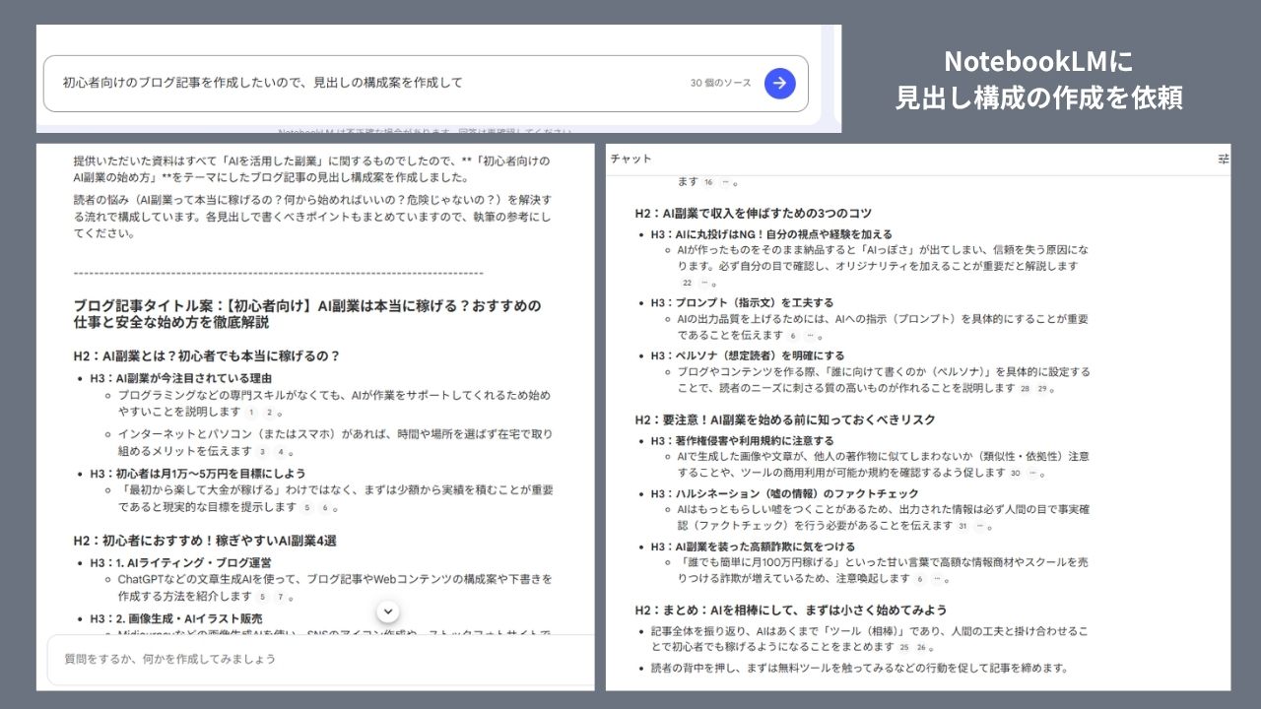Open citation 2 after やすいことを説明します

click(x=268, y=413)
